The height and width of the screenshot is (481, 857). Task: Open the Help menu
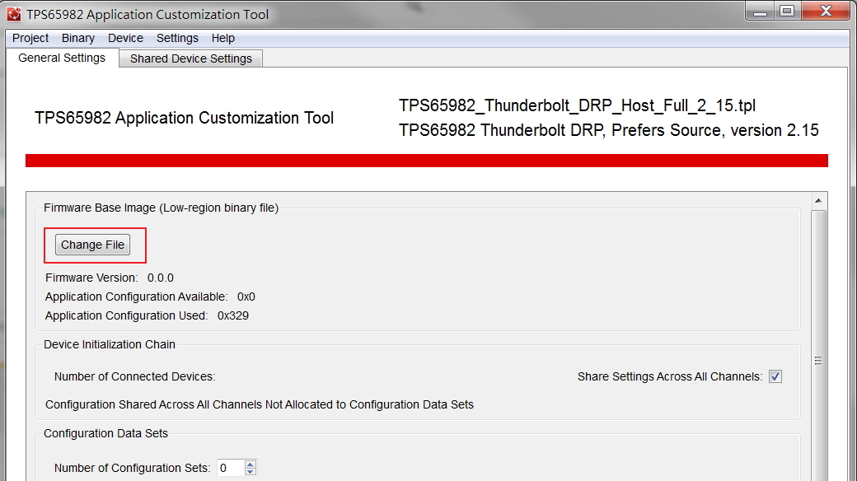(223, 38)
